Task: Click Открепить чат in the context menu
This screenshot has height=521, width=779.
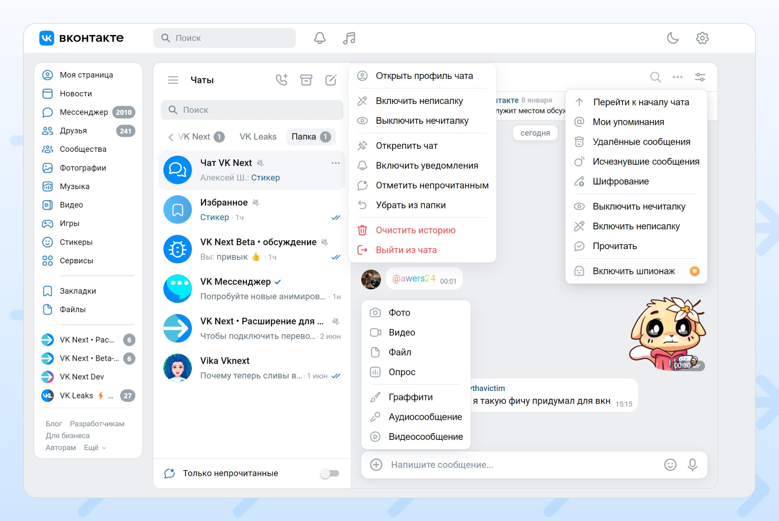Action: tap(422, 145)
